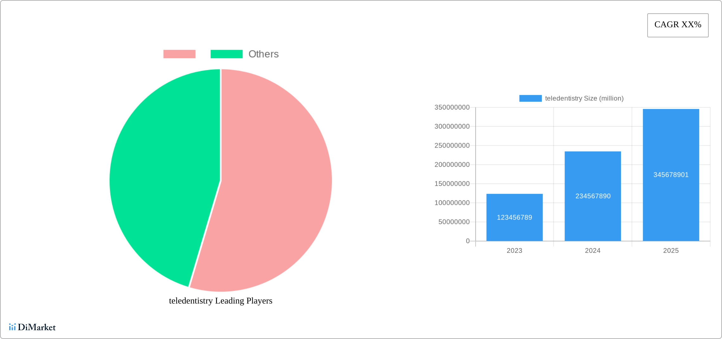This screenshot has width=722, height=339.
Task: Toggle the teledentistry Size legend swatch
Action: 530,99
